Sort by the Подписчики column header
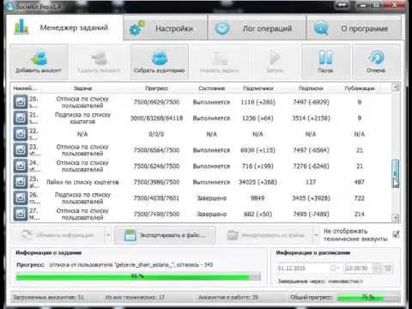 click(x=258, y=88)
